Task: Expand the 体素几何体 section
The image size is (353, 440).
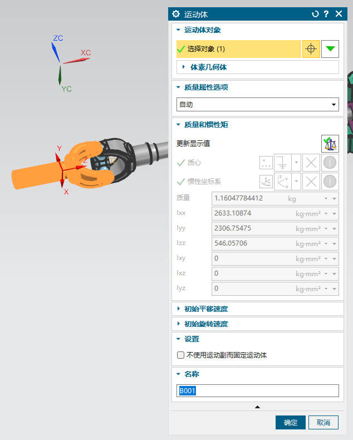Action: tap(208, 67)
